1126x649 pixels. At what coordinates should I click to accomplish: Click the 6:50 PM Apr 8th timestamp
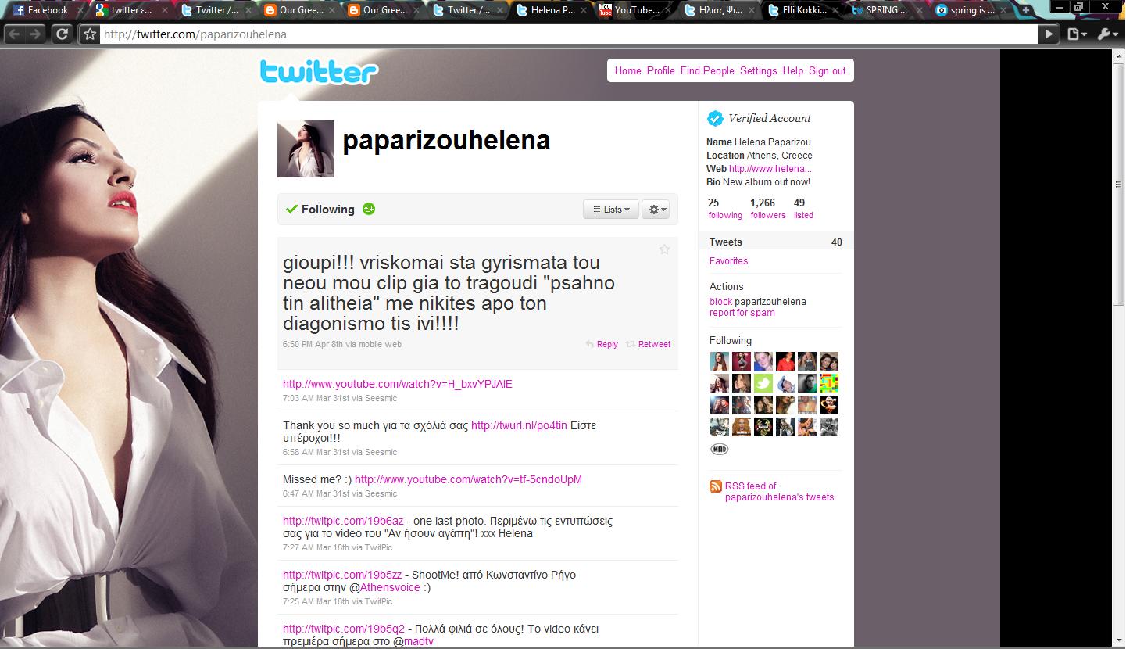pyautogui.click(x=313, y=344)
